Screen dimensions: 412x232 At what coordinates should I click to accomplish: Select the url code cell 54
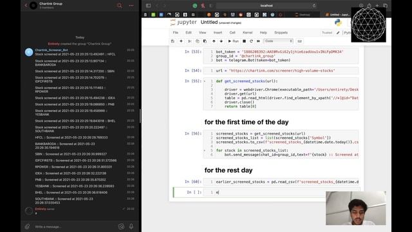click(281, 71)
